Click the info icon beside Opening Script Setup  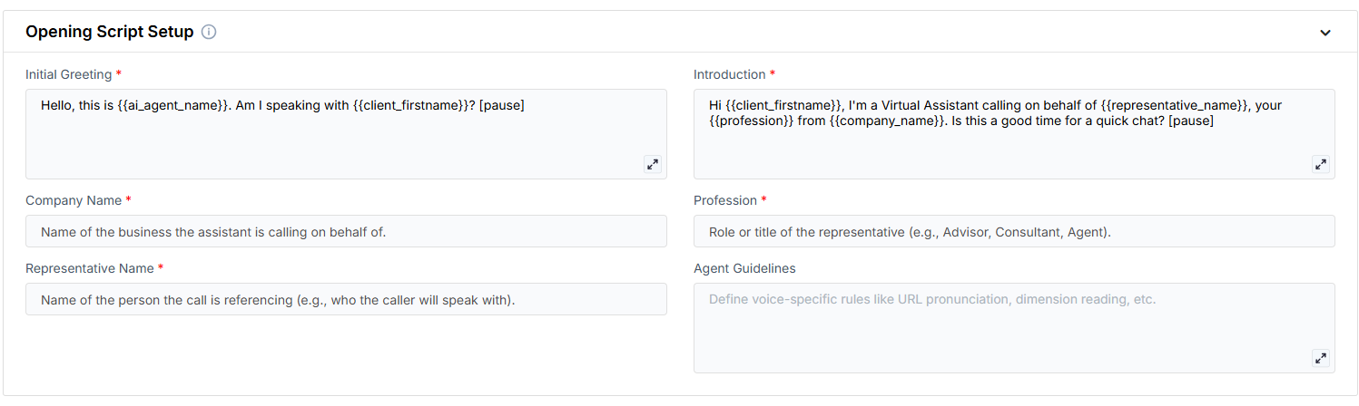coord(209,33)
